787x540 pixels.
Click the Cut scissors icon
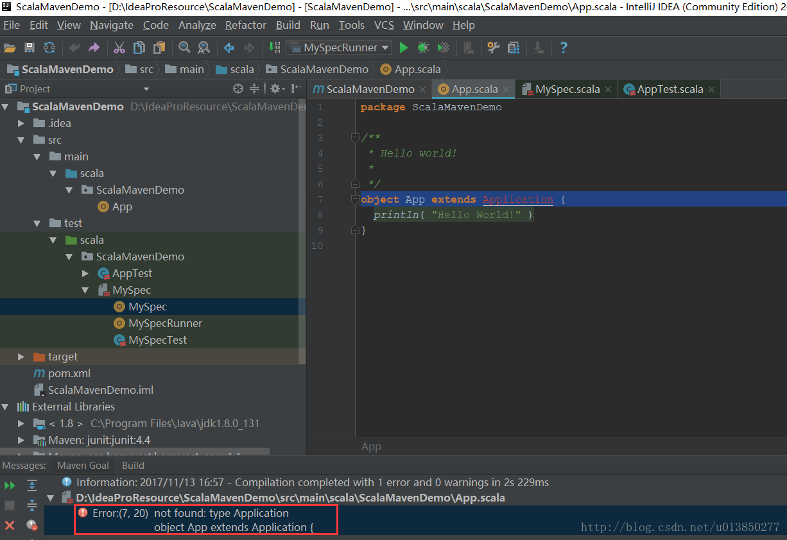pyautogui.click(x=119, y=47)
